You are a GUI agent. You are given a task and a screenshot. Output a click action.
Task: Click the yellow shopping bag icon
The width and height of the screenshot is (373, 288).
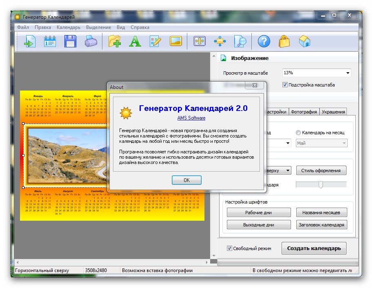point(284,41)
